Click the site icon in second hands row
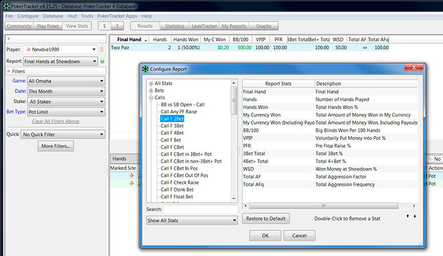The width and height of the screenshot is (443, 256). [131, 183]
